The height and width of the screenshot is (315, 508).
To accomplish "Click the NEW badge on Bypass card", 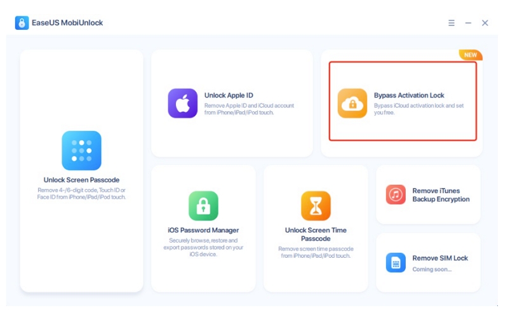I will point(471,55).
